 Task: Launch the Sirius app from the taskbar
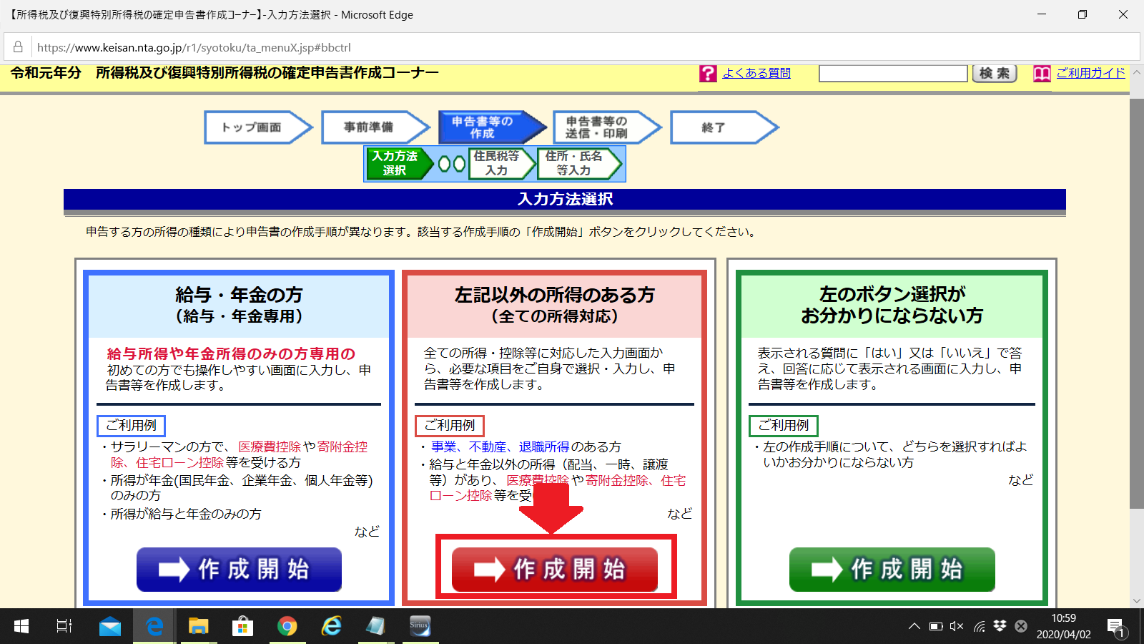(x=421, y=626)
